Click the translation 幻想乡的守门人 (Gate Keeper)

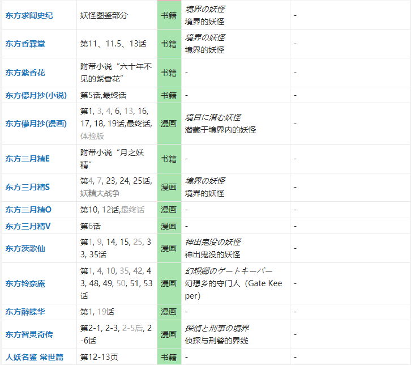(x=233, y=290)
